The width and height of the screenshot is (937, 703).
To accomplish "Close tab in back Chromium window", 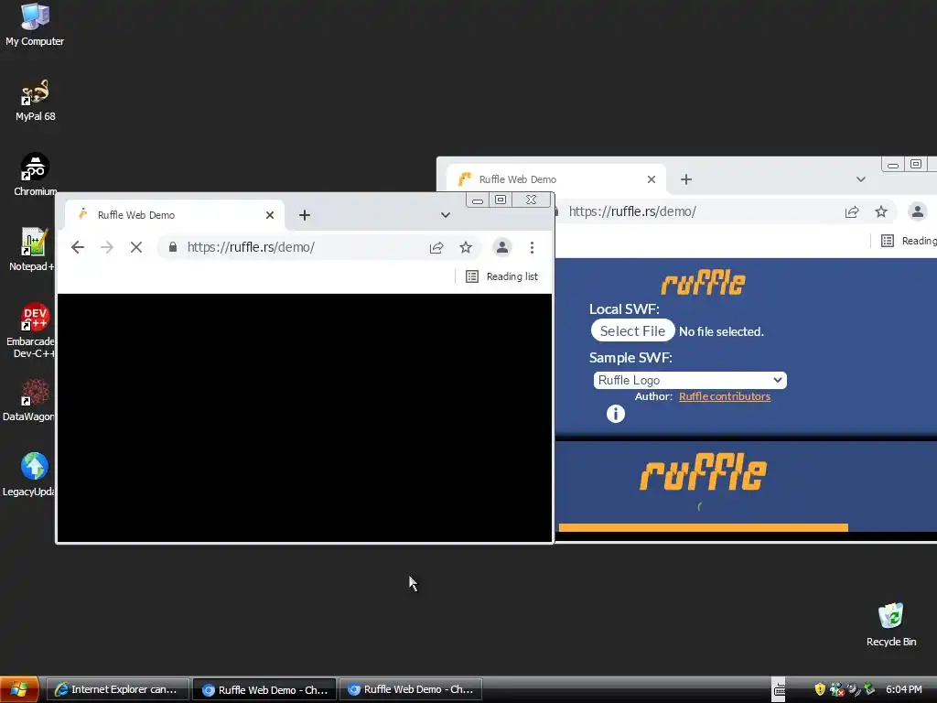I will [x=652, y=179].
